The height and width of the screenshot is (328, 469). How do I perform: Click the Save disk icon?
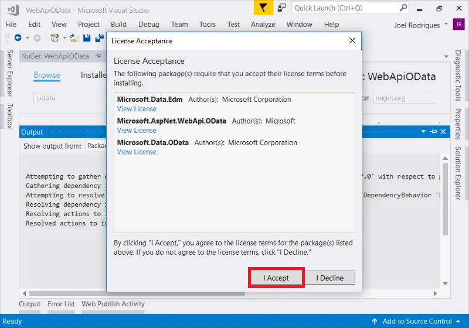(x=86, y=38)
